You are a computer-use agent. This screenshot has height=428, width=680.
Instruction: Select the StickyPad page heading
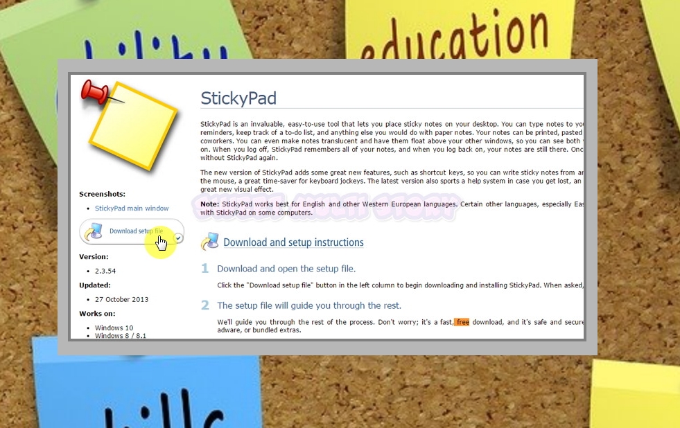pos(238,98)
